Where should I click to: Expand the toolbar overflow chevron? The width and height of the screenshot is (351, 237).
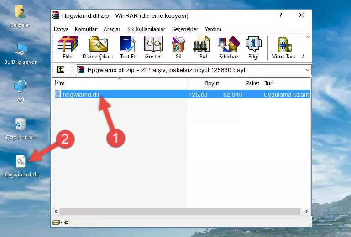(308, 36)
